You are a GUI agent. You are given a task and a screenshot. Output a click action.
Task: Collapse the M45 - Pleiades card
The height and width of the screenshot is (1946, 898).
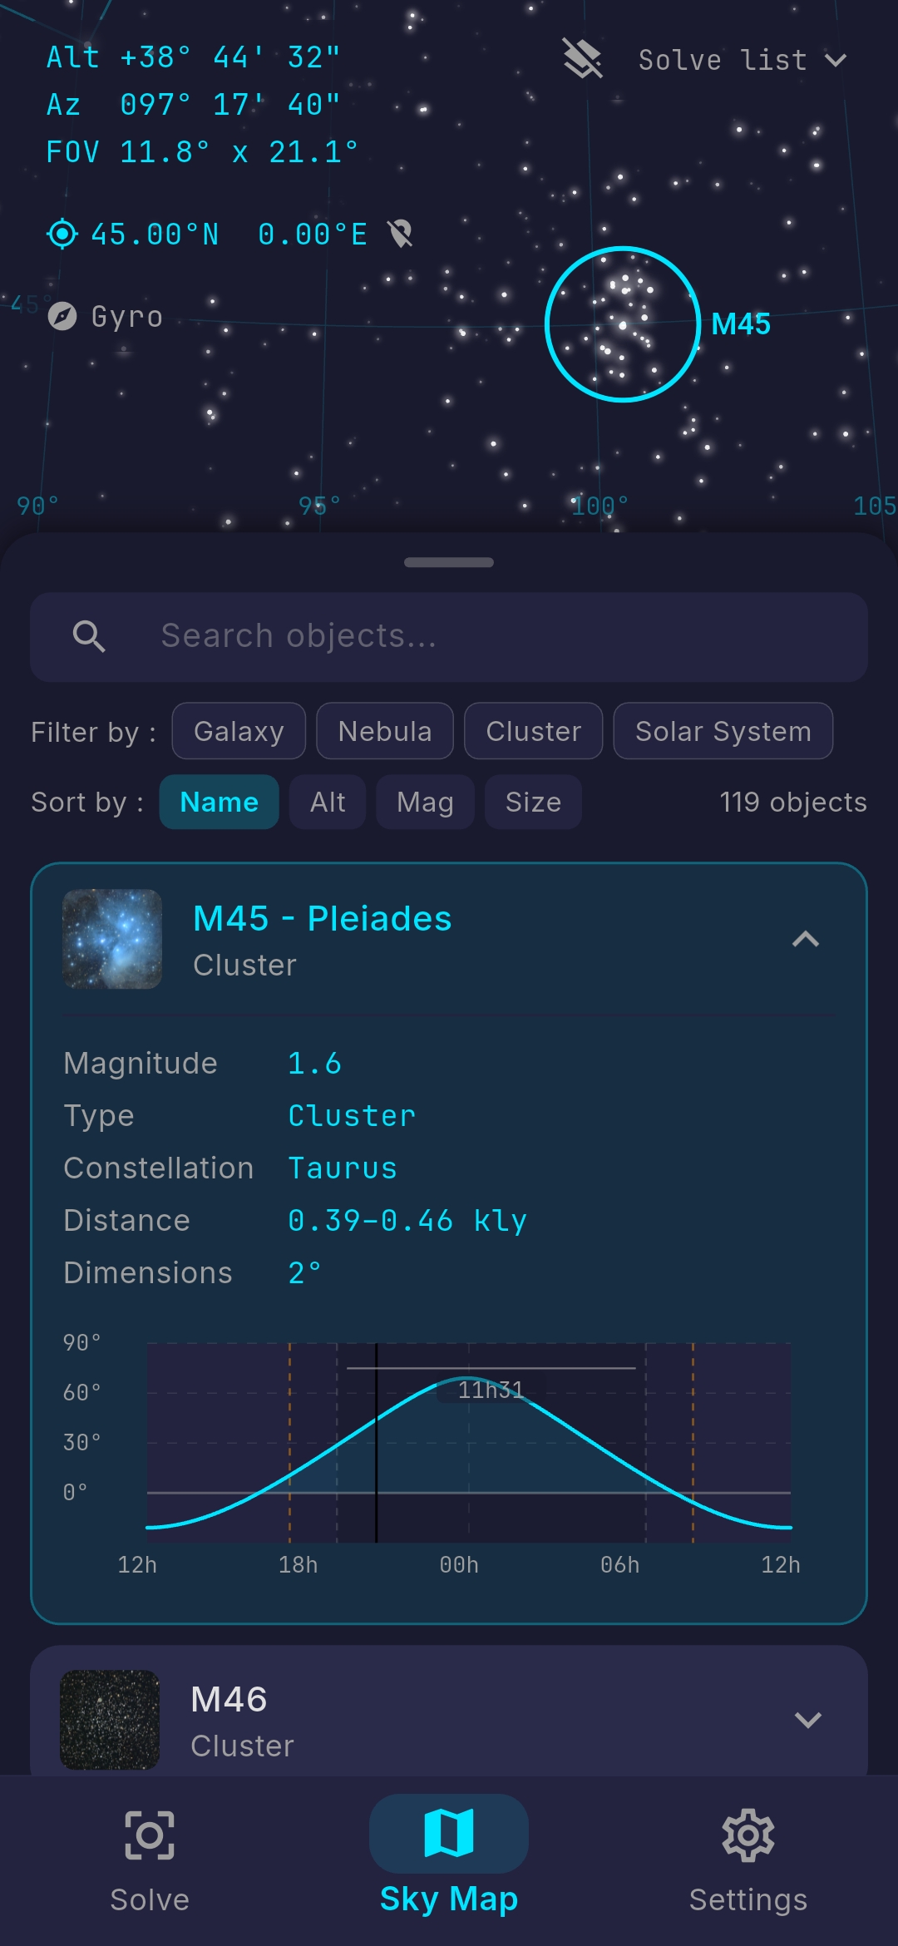pyautogui.click(x=806, y=940)
